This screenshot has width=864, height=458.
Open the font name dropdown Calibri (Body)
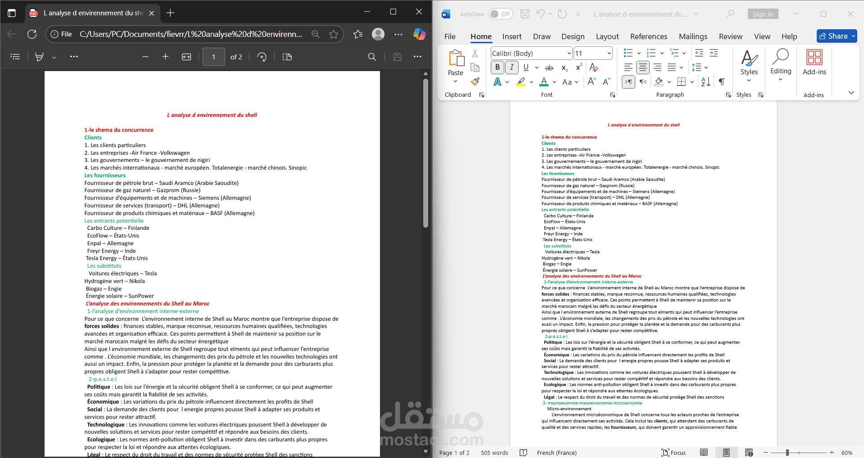[x=569, y=53]
